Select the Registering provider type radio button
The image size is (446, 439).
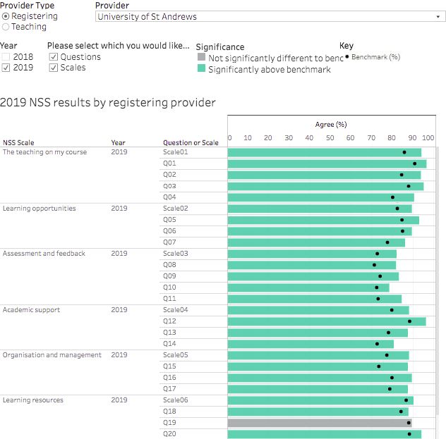point(6,16)
